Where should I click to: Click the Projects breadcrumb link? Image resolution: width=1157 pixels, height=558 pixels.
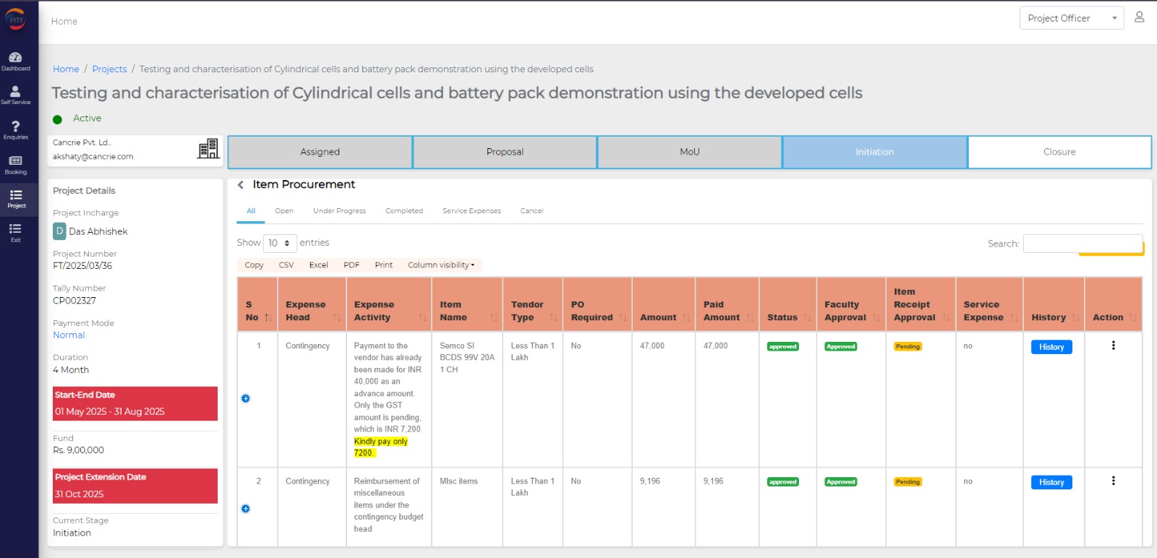point(109,69)
